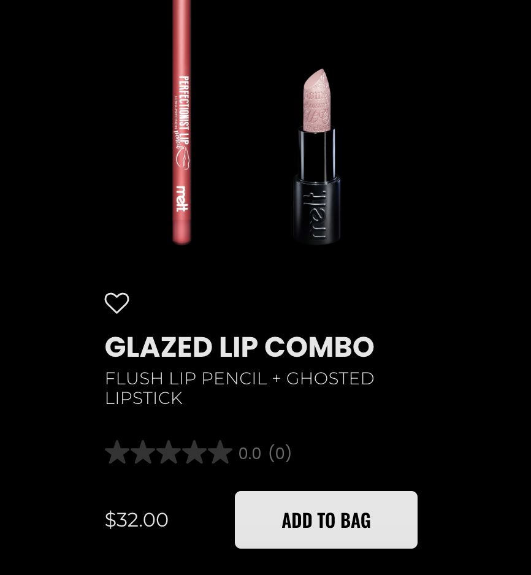The height and width of the screenshot is (575, 531).
Task: Click the heart wishlist icon
Action: (x=117, y=303)
